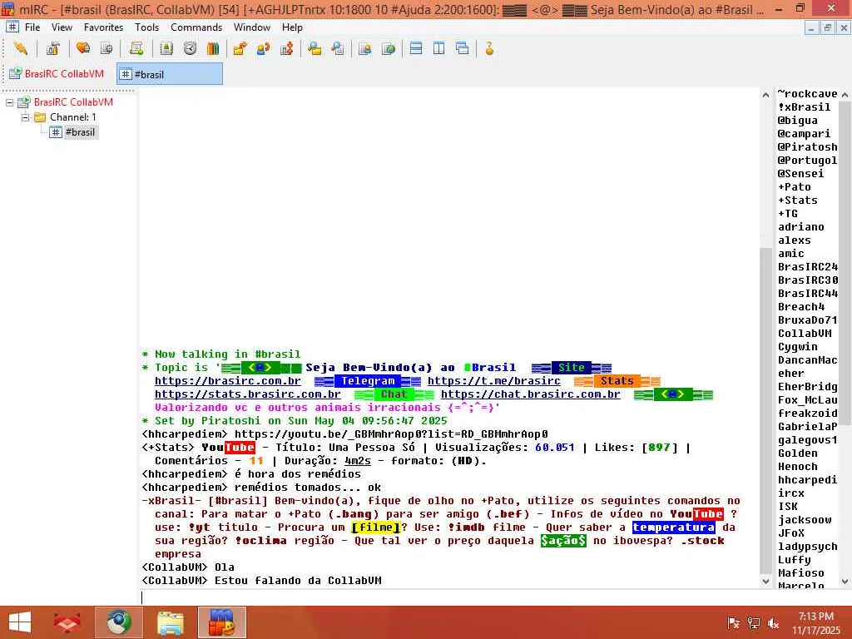Open the Received Files folder icon
The image size is (852, 639).
click(314, 48)
